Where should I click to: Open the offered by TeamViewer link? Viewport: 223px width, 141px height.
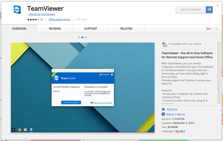[42, 14]
